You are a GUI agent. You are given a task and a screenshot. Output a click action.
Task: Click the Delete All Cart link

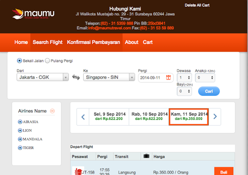(197, 5)
